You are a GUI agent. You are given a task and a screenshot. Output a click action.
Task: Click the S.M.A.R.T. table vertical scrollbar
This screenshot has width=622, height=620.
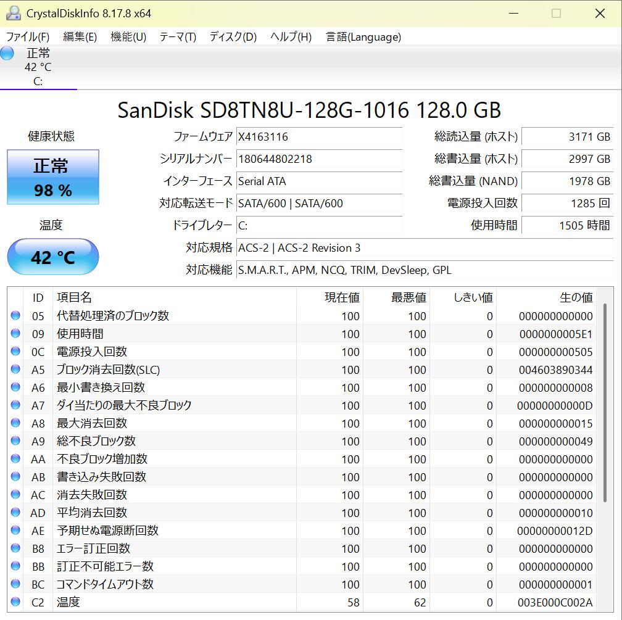click(605, 403)
